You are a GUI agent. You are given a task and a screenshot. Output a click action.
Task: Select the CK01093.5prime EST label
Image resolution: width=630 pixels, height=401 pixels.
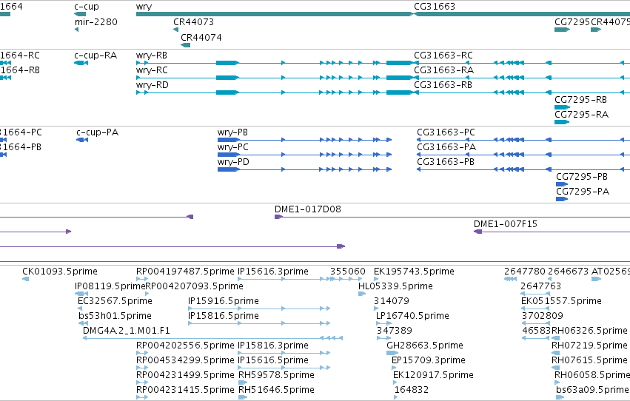pyautogui.click(x=60, y=272)
